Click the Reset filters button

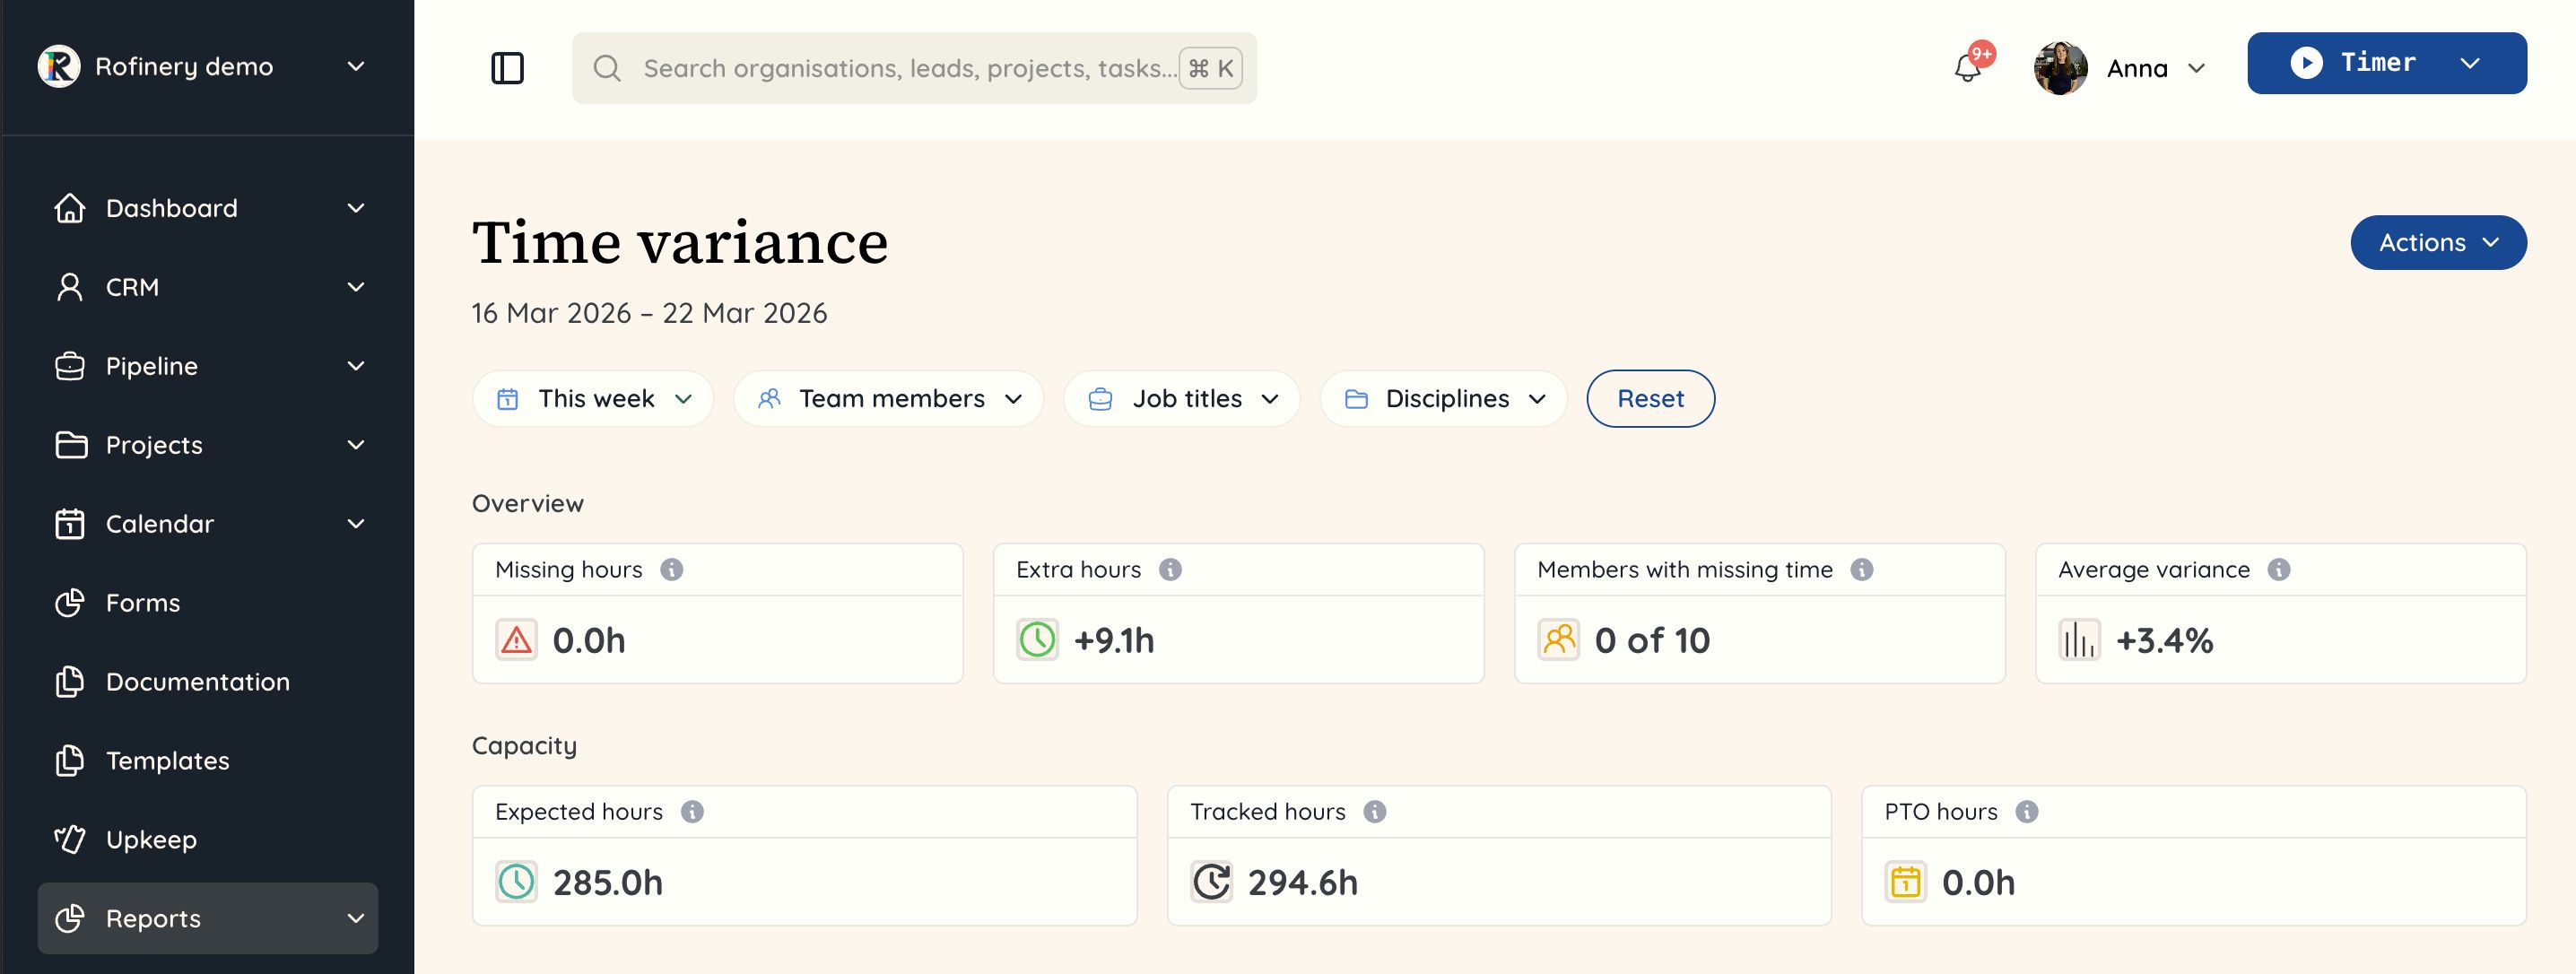pyautogui.click(x=1650, y=399)
